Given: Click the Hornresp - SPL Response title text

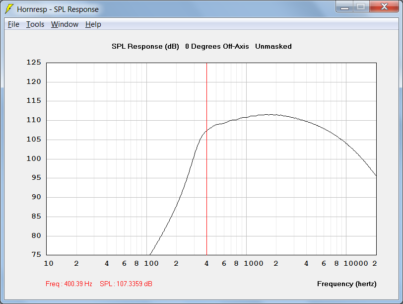Looking at the screenshot, I should pos(58,9).
